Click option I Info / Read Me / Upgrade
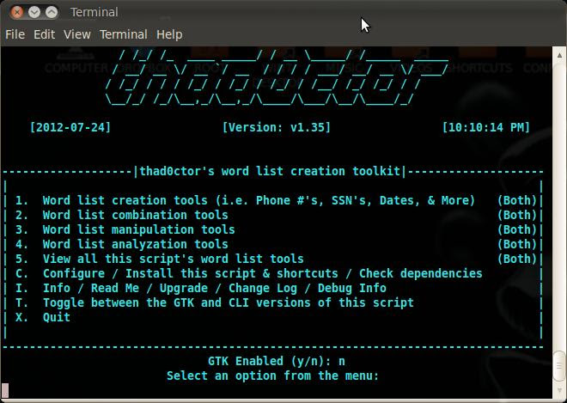This screenshot has height=403, width=567. [x=201, y=288]
